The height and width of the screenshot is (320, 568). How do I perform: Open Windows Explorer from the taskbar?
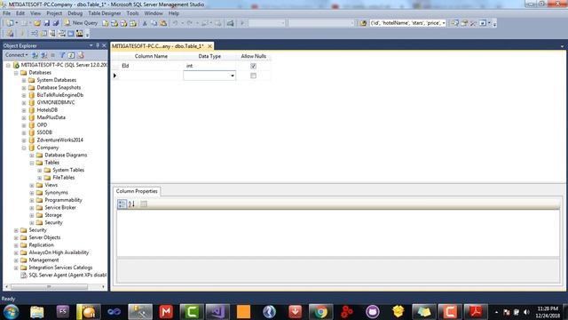pos(36,312)
